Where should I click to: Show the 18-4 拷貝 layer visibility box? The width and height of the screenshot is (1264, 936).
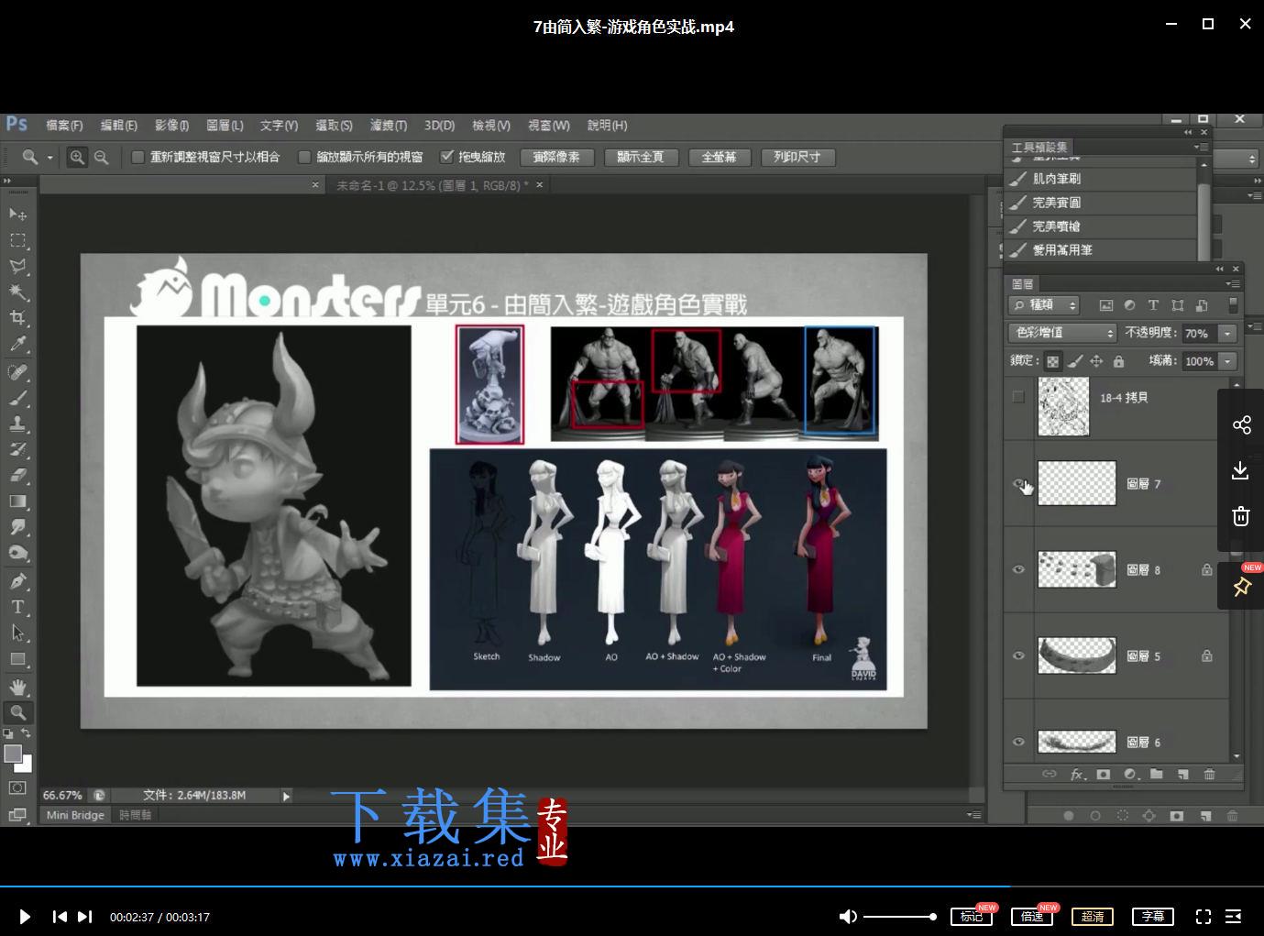(1018, 397)
